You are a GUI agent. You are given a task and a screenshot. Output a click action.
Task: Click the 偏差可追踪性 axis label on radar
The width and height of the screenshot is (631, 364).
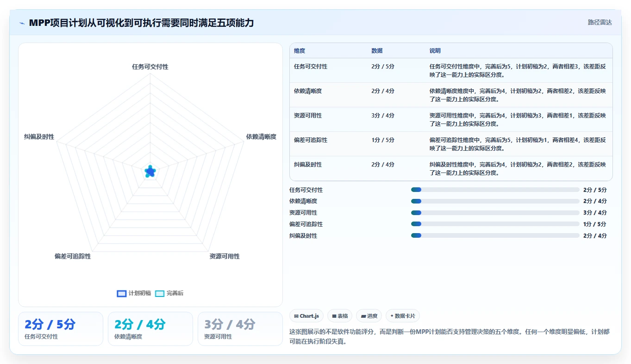73,256
